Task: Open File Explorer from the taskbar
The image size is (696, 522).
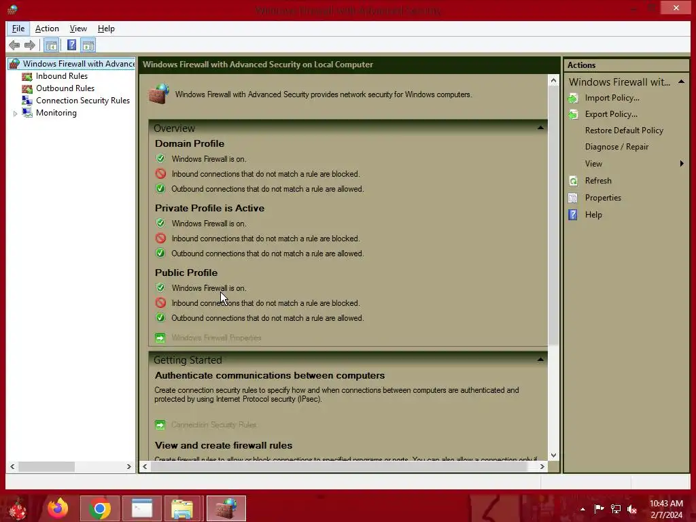Action: coord(182,508)
